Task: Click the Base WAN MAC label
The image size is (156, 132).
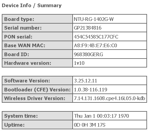Action: click(25, 45)
